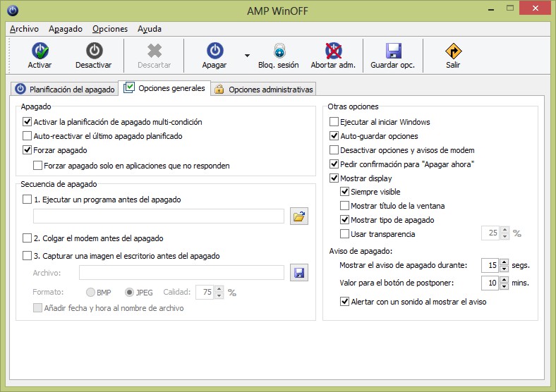
Task: Increase the transparencia percentage spinner
Action: point(505,230)
